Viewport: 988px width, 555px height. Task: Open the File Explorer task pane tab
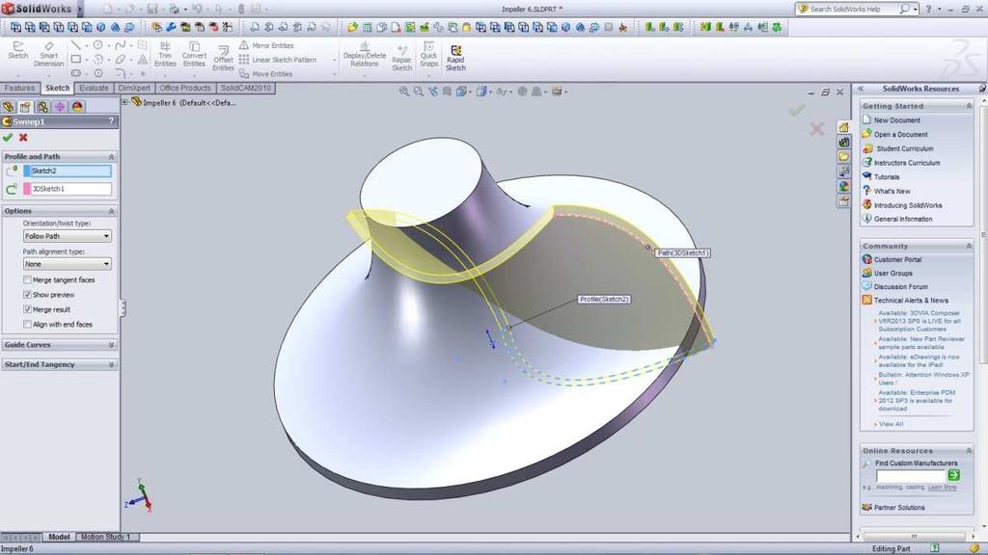[x=843, y=157]
